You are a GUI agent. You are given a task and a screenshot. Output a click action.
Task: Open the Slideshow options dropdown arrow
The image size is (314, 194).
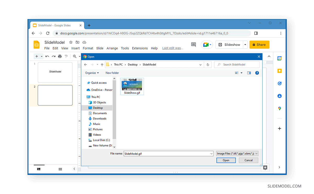click(245, 45)
